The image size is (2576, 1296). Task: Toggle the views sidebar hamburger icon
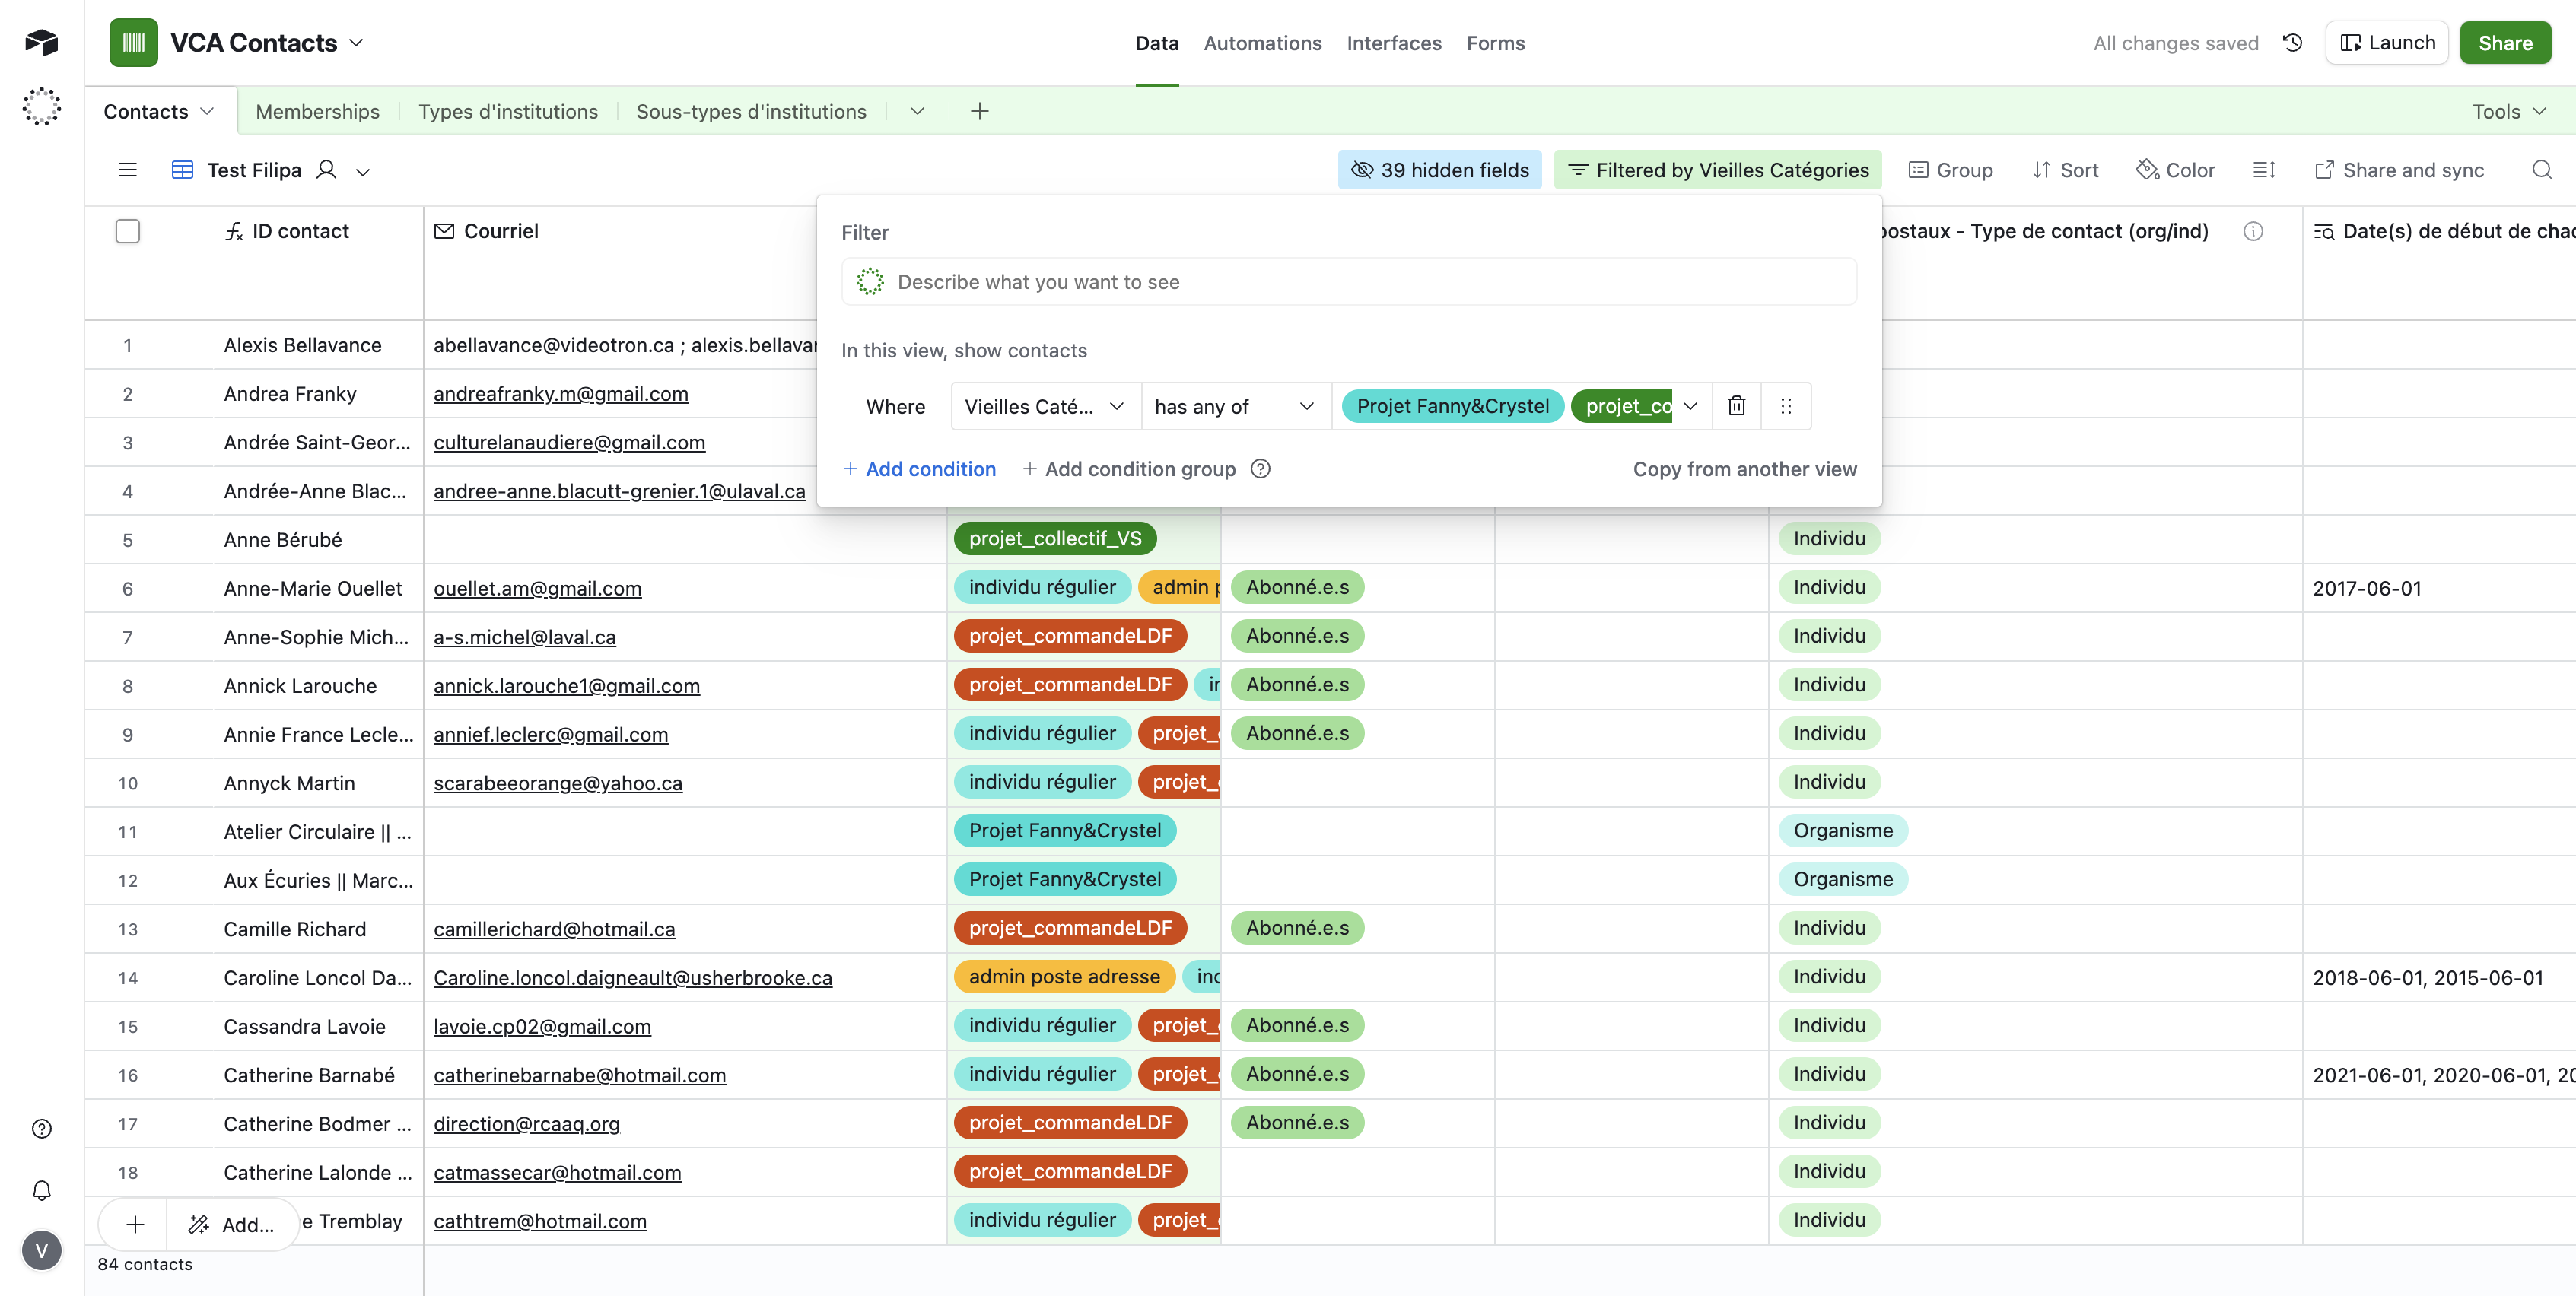tap(127, 170)
